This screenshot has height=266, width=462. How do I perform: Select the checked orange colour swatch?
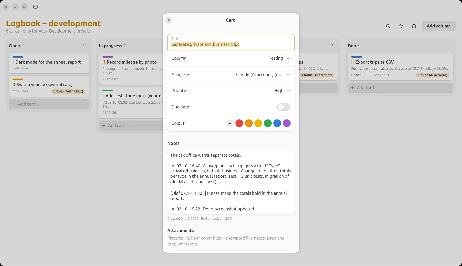point(249,123)
